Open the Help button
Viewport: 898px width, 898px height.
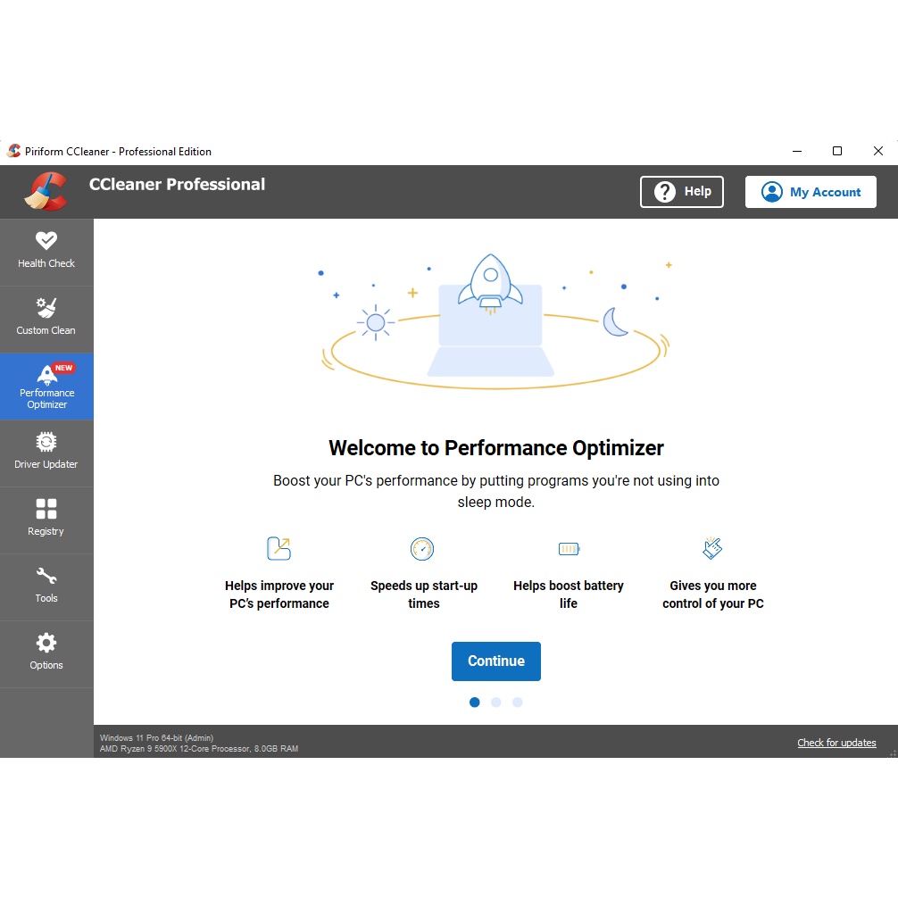tap(682, 192)
